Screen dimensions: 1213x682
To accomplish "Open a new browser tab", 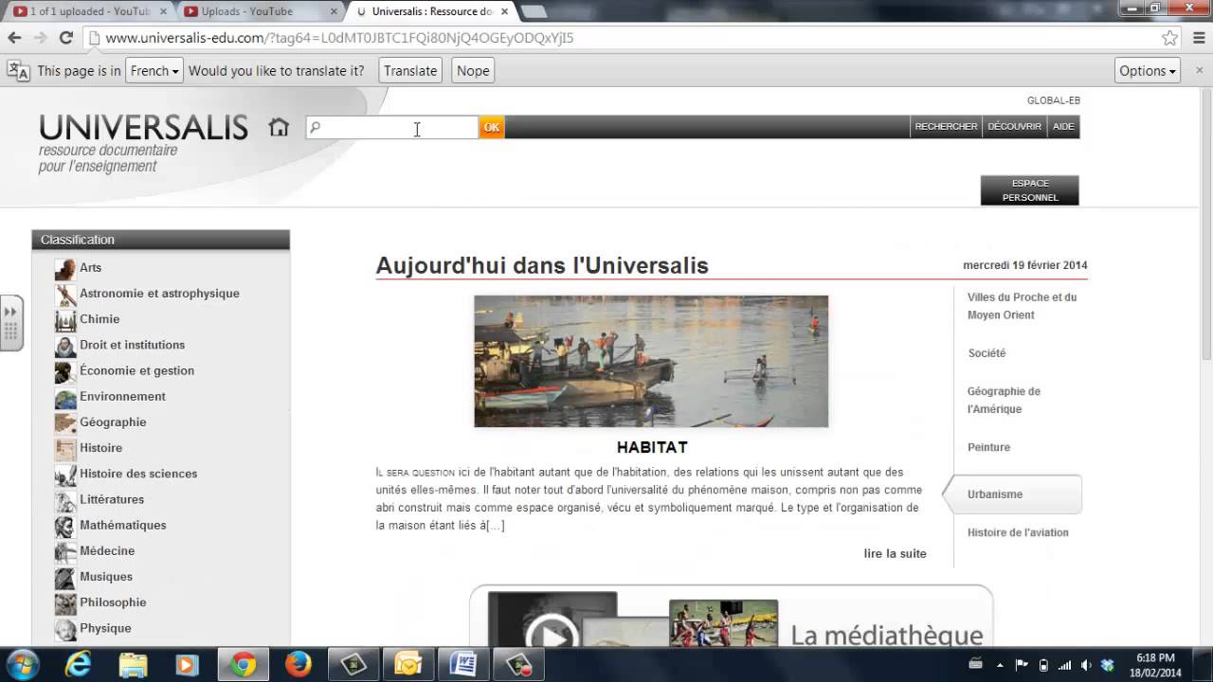I will (534, 11).
